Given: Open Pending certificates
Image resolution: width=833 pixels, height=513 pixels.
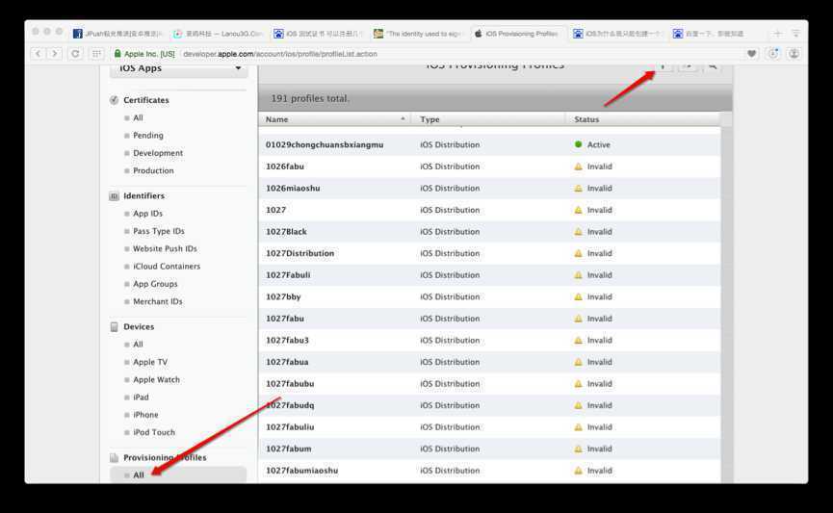Looking at the screenshot, I should [x=147, y=136].
